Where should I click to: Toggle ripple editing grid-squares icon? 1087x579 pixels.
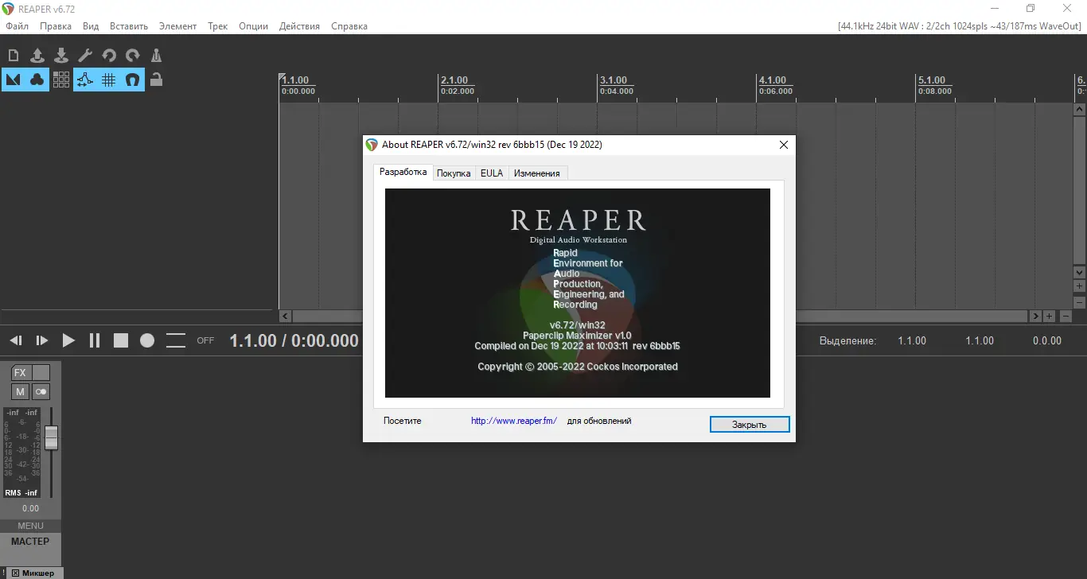(x=61, y=80)
